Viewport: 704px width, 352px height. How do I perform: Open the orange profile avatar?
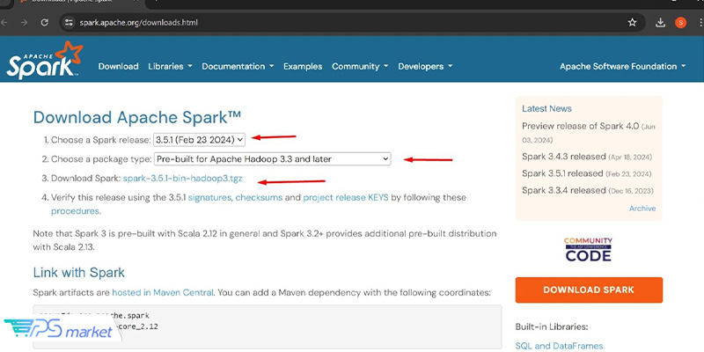(680, 23)
